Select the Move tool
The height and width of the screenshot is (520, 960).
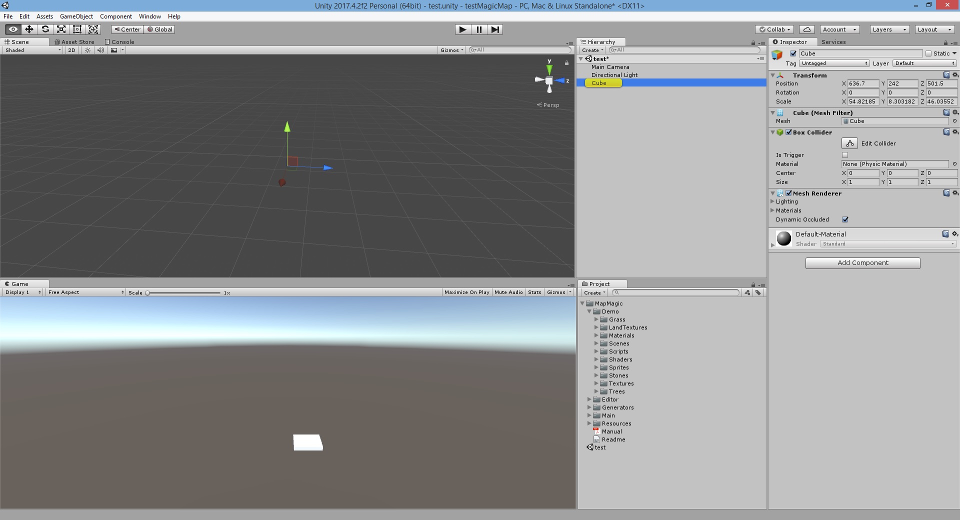point(29,29)
